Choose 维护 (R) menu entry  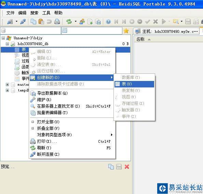point(71,100)
